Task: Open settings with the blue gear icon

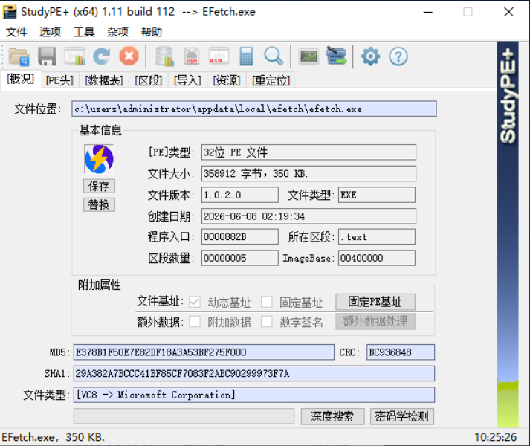Action: coord(370,56)
